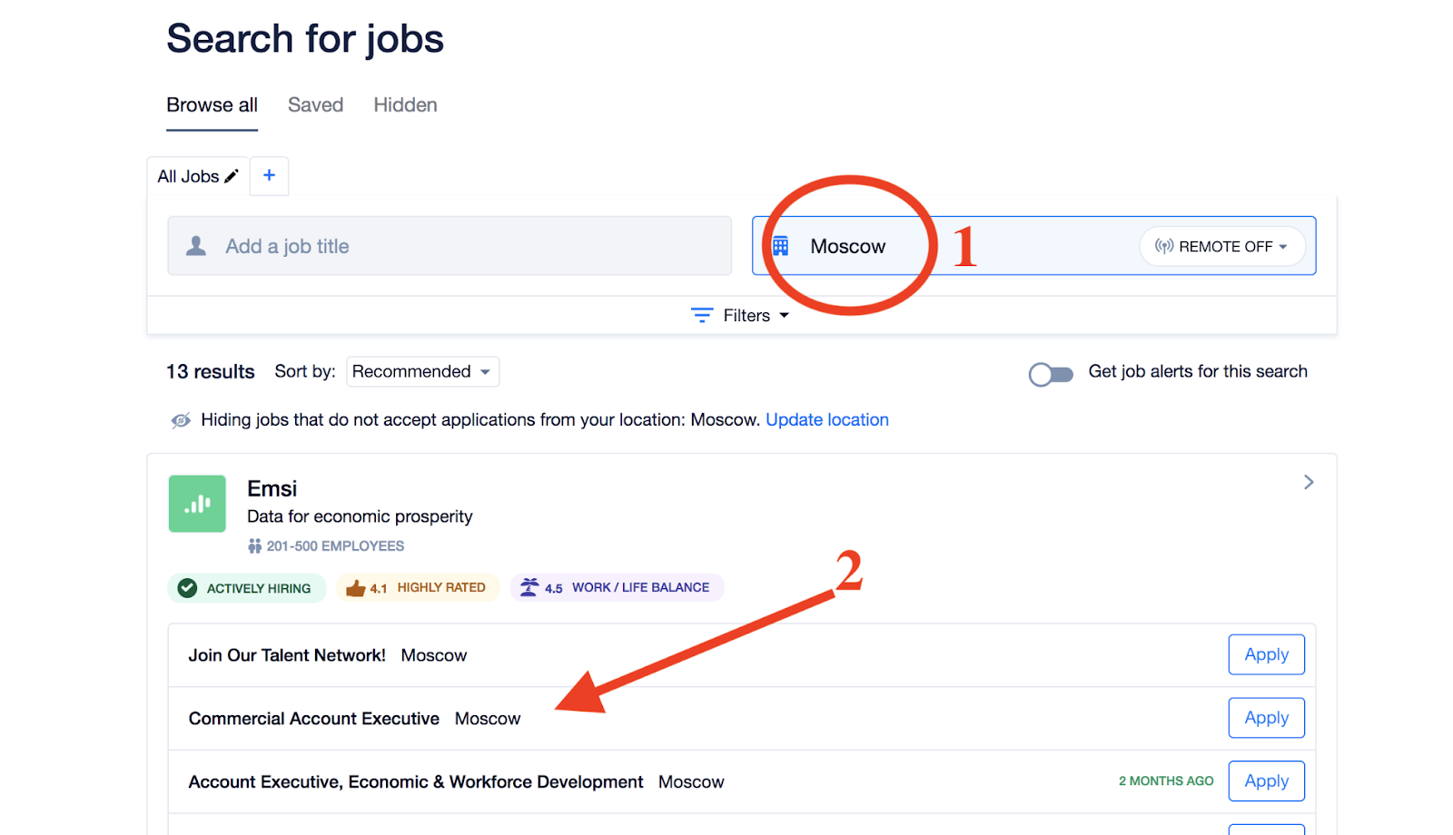The image size is (1453, 835).
Task: Open Account Executive, Economic & Workforce Development listing
Action: 415,781
